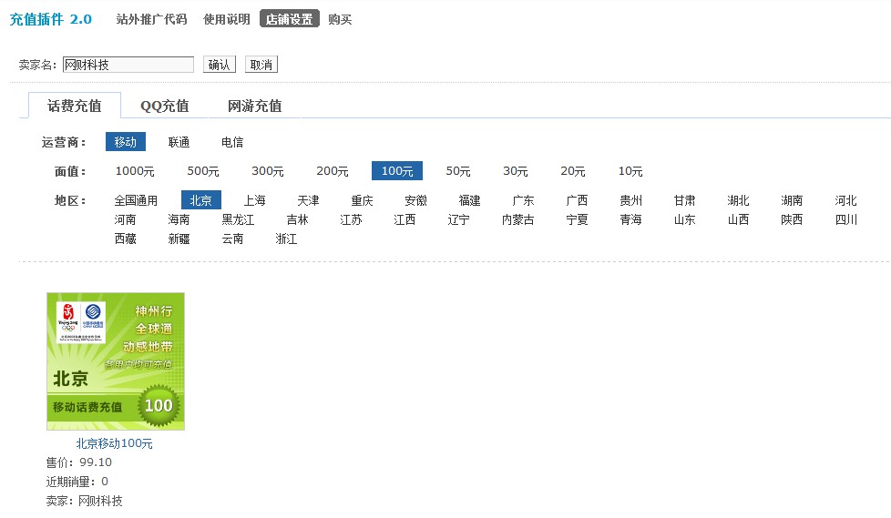Select 电信 as the carrier

pos(232,142)
